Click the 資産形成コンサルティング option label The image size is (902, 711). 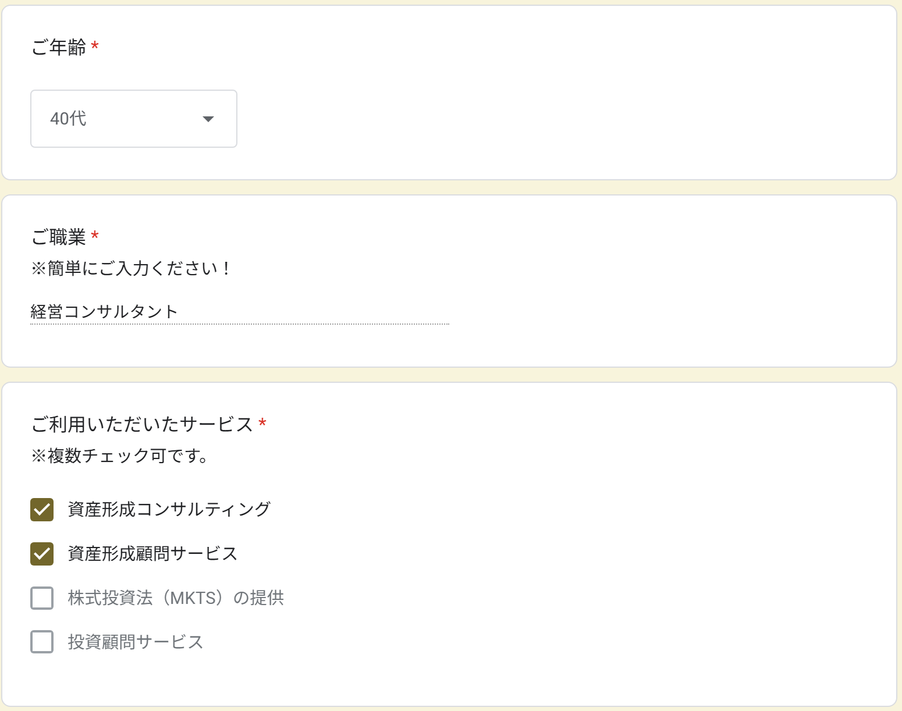(169, 510)
